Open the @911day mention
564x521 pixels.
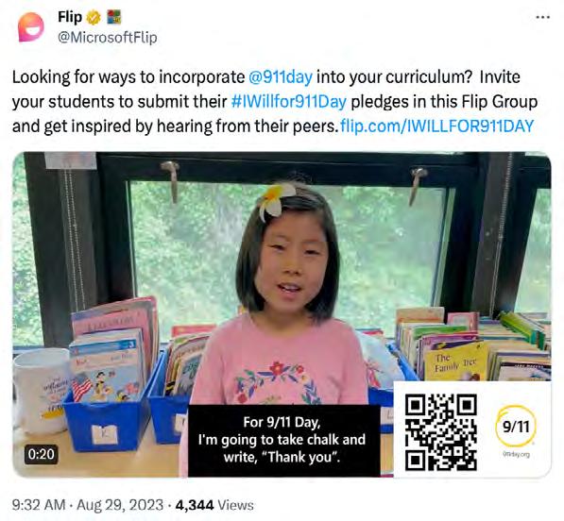point(281,76)
